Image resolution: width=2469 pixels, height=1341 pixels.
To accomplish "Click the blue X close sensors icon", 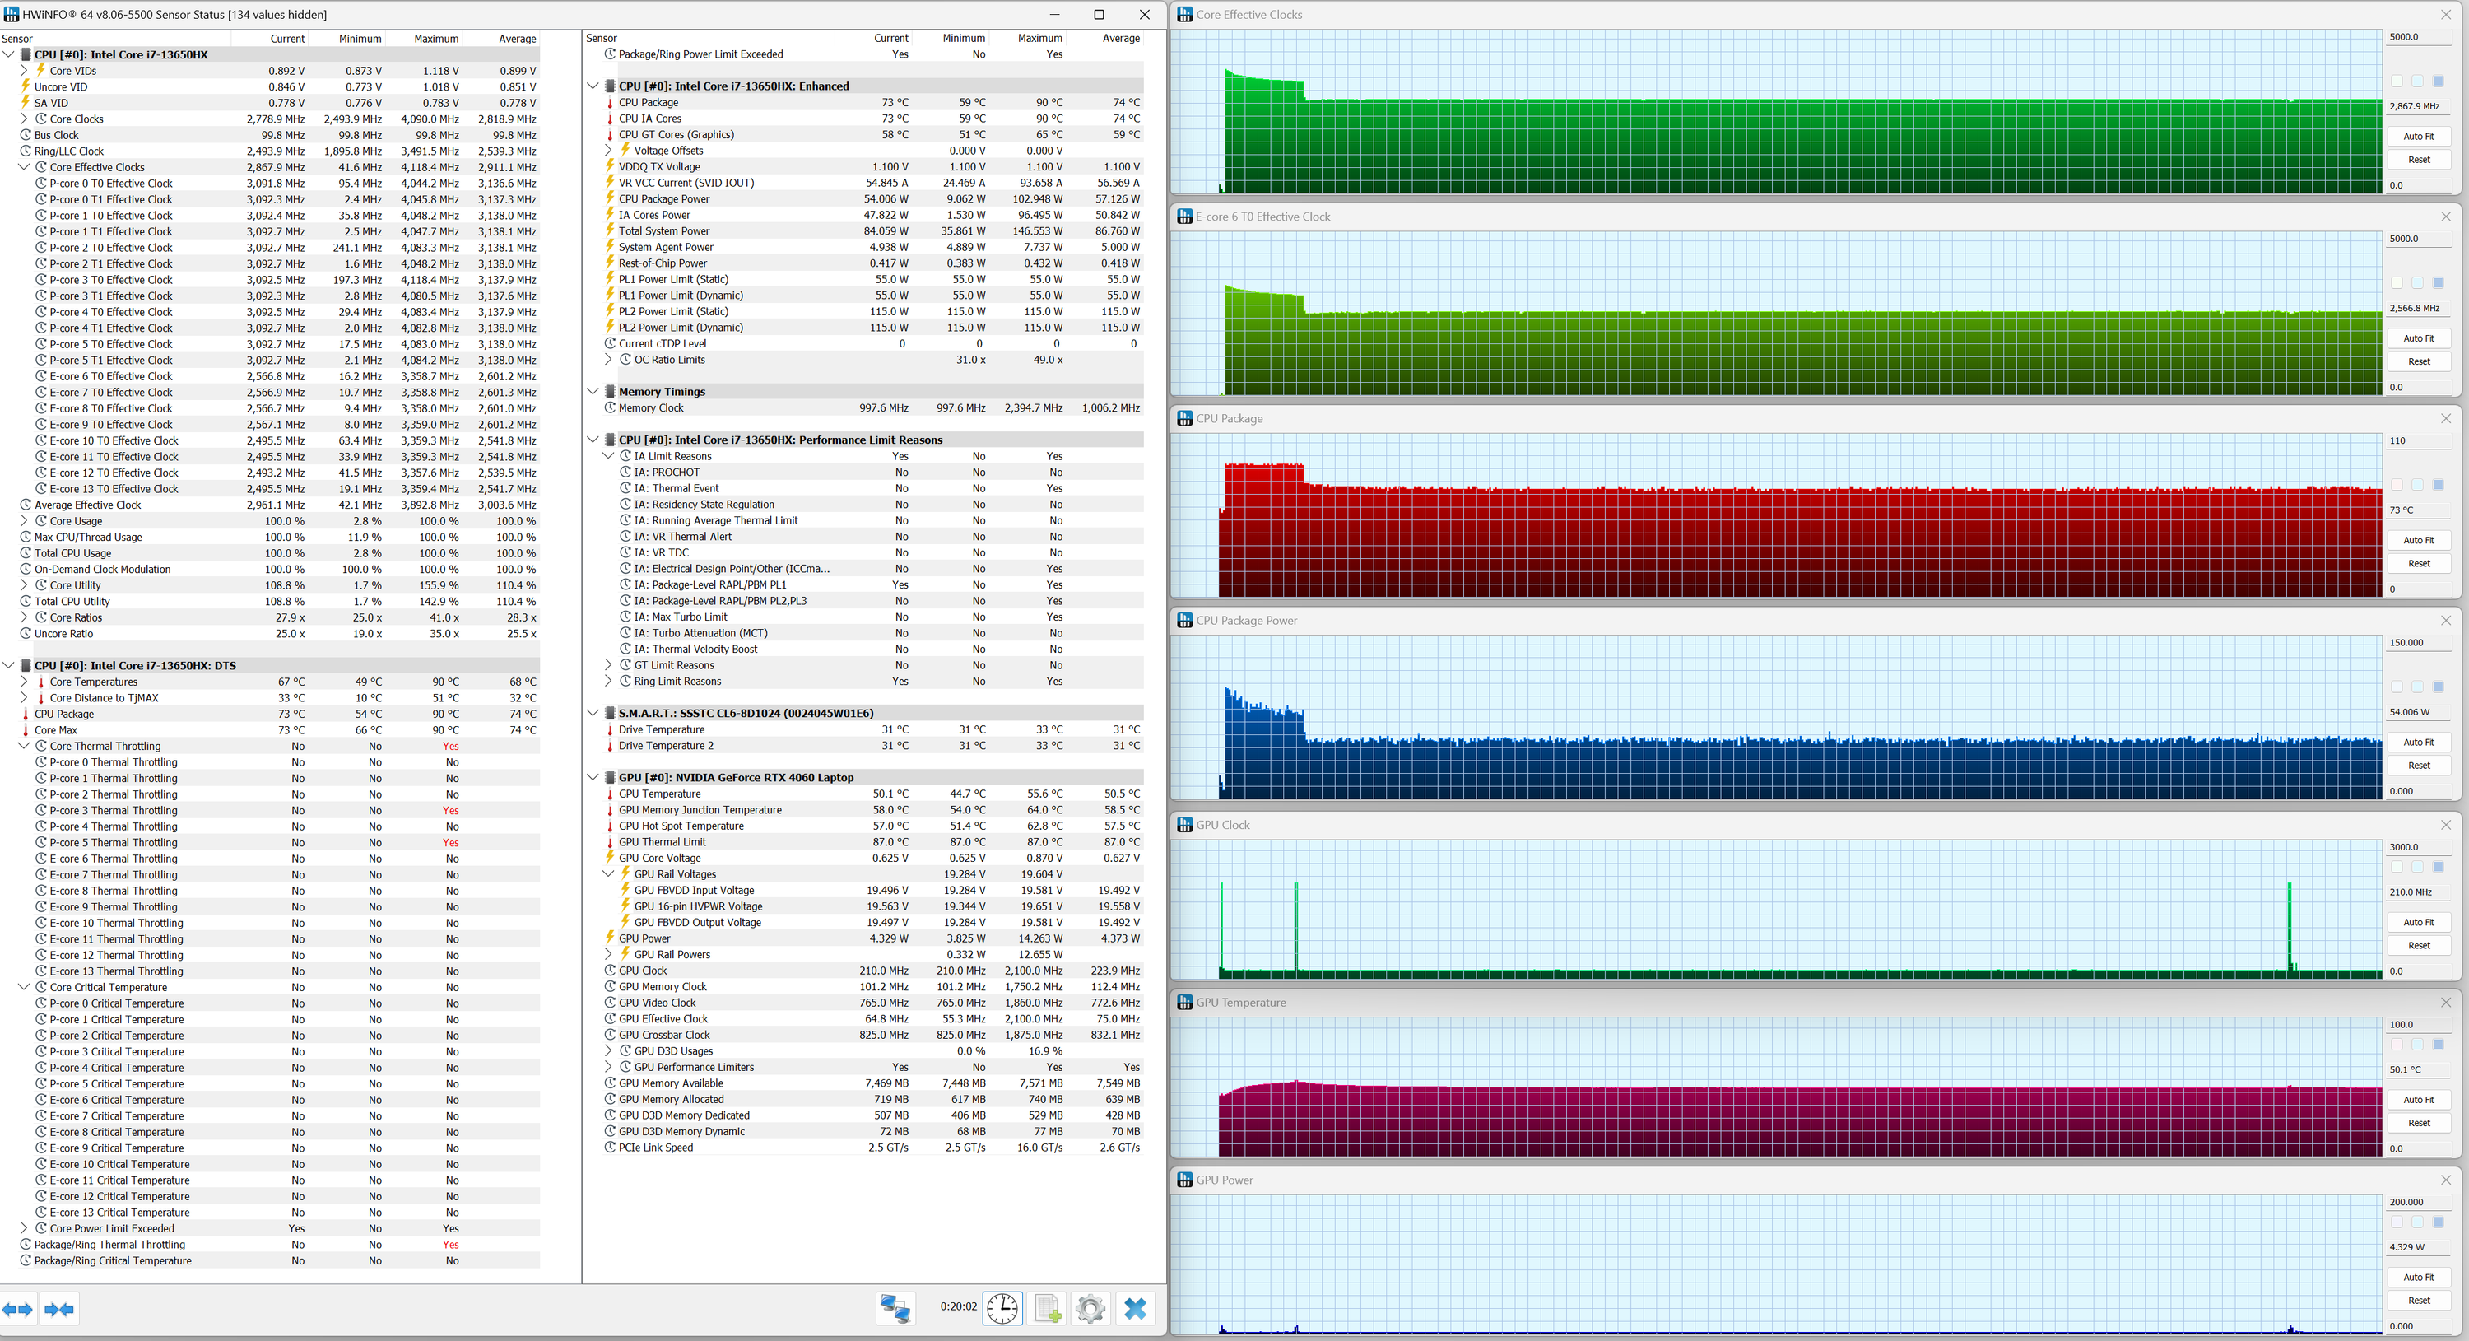I will [1135, 1308].
